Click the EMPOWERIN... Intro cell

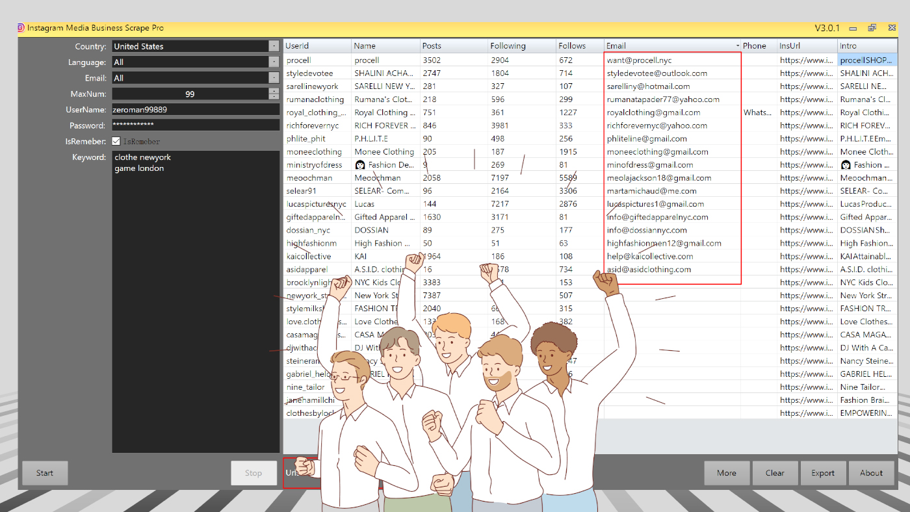tap(868, 413)
